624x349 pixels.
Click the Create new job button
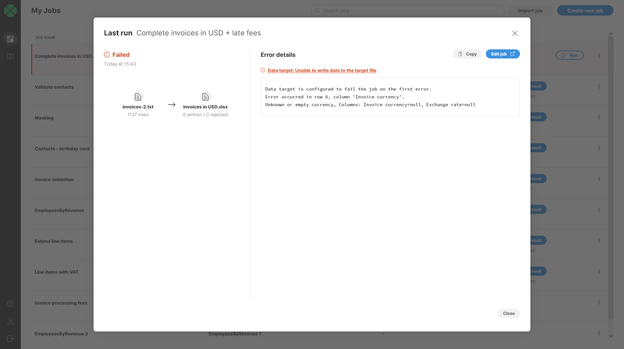585,11
